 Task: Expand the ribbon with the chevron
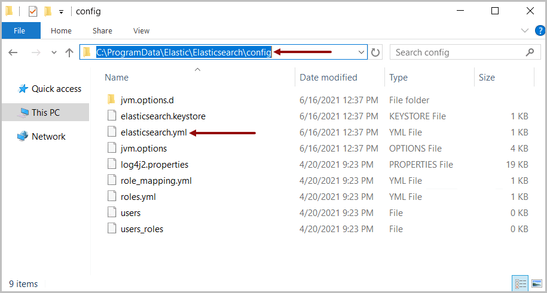click(x=524, y=30)
